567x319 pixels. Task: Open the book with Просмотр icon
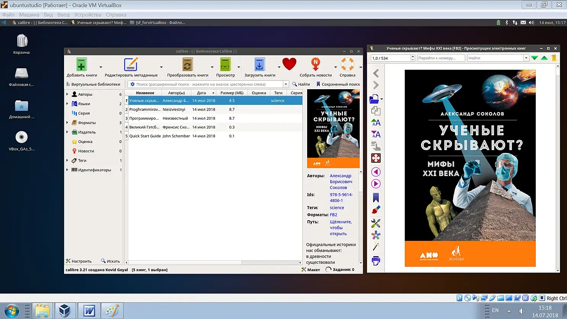(x=226, y=64)
